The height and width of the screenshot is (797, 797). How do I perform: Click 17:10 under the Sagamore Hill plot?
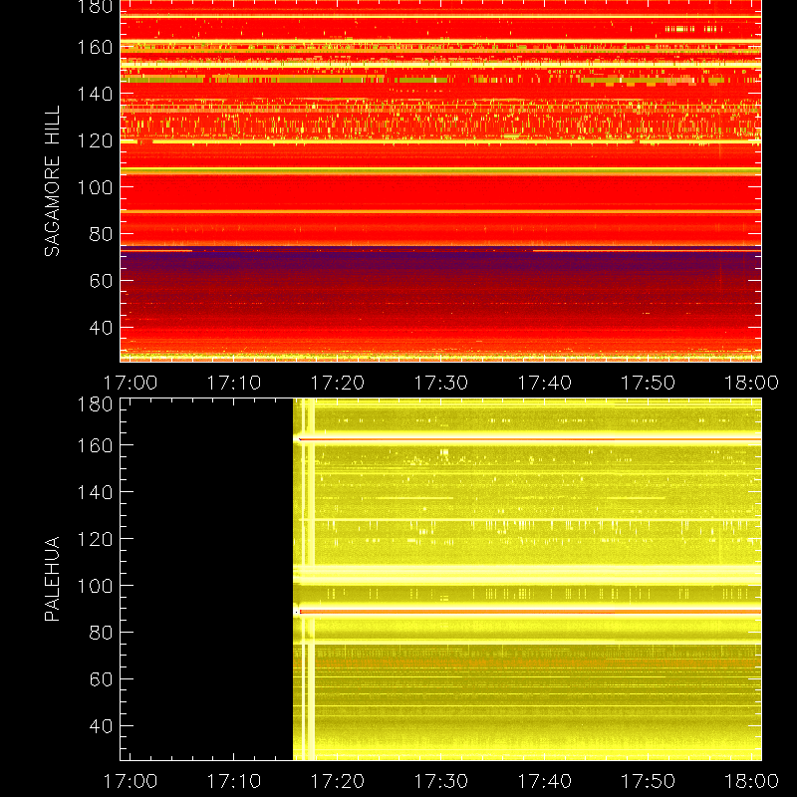click(x=234, y=383)
